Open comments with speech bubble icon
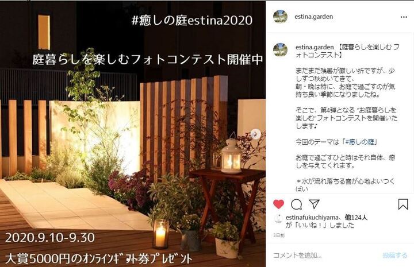 [x=297, y=204]
